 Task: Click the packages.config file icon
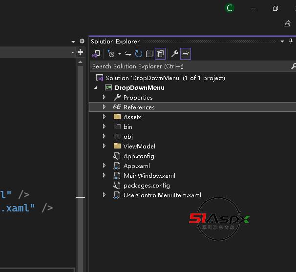coord(117,186)
